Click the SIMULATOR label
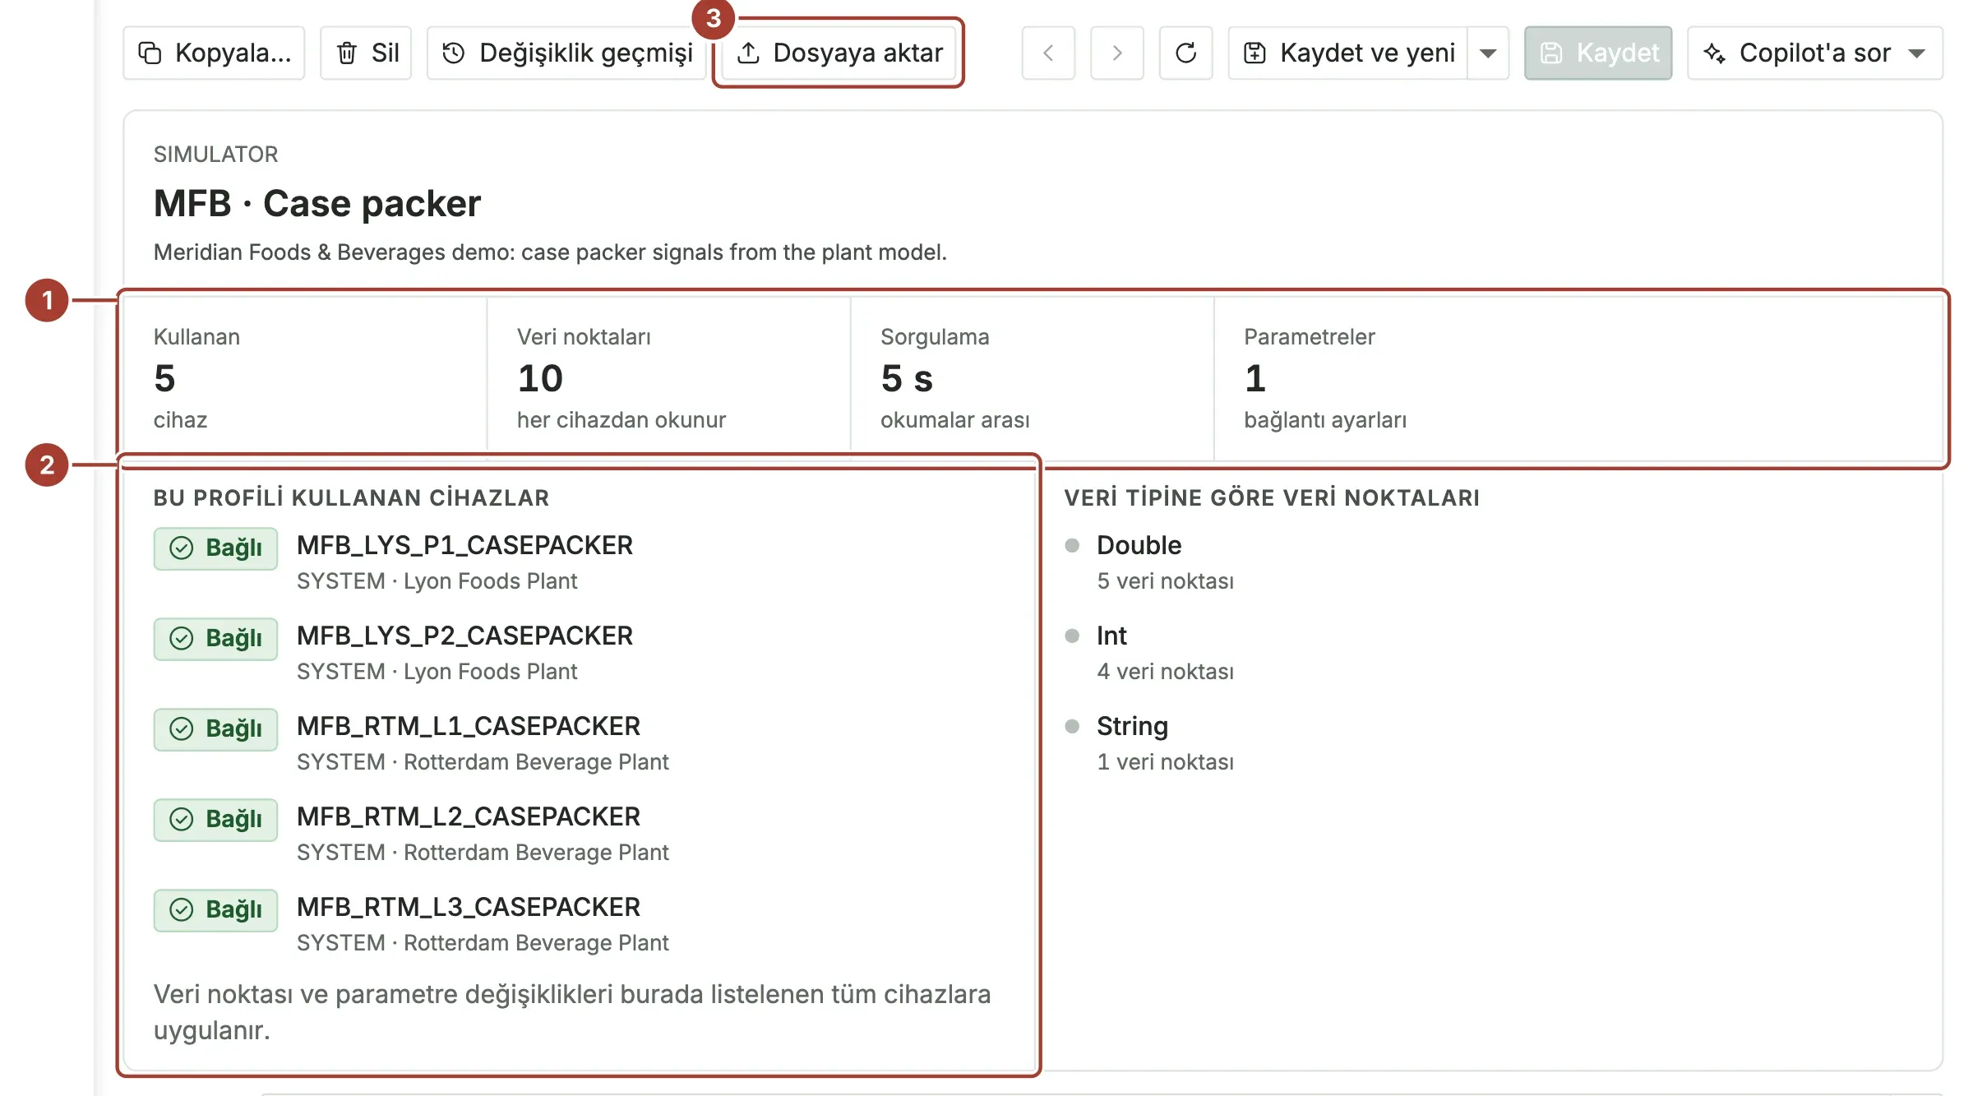Image resolution: width=1973 pixels, height=1096 pixels. pyautogui.click(x=215, y=155)
